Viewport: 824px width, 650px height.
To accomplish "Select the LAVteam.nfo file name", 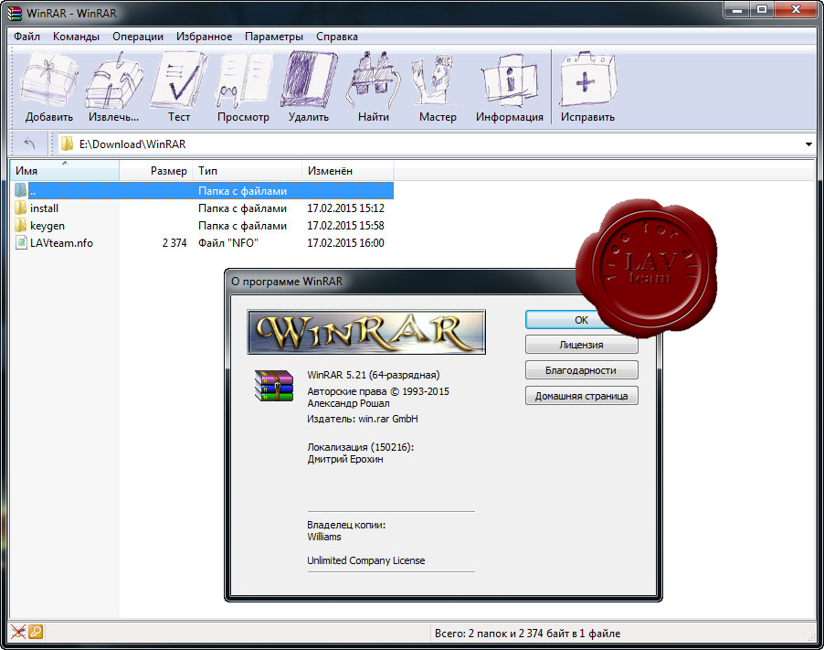I will (61, 243).
